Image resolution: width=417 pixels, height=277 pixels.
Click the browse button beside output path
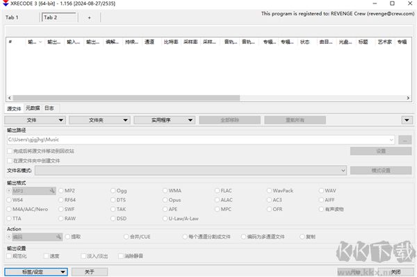point(405,140)
